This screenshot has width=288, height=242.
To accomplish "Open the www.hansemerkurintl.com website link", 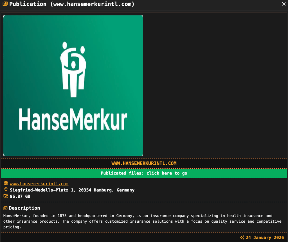I will click(39, 184).
